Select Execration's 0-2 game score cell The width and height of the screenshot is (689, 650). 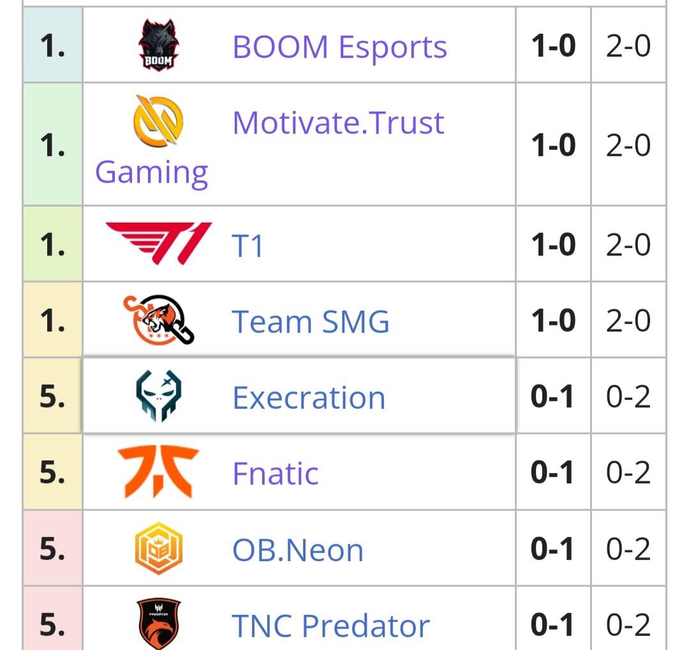click(628, 397)
